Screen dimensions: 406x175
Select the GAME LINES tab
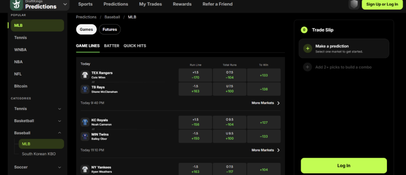pyautogui.click(x=88, y=46)
